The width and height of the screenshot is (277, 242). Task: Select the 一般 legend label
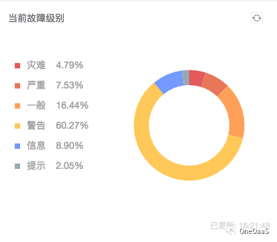36,105
